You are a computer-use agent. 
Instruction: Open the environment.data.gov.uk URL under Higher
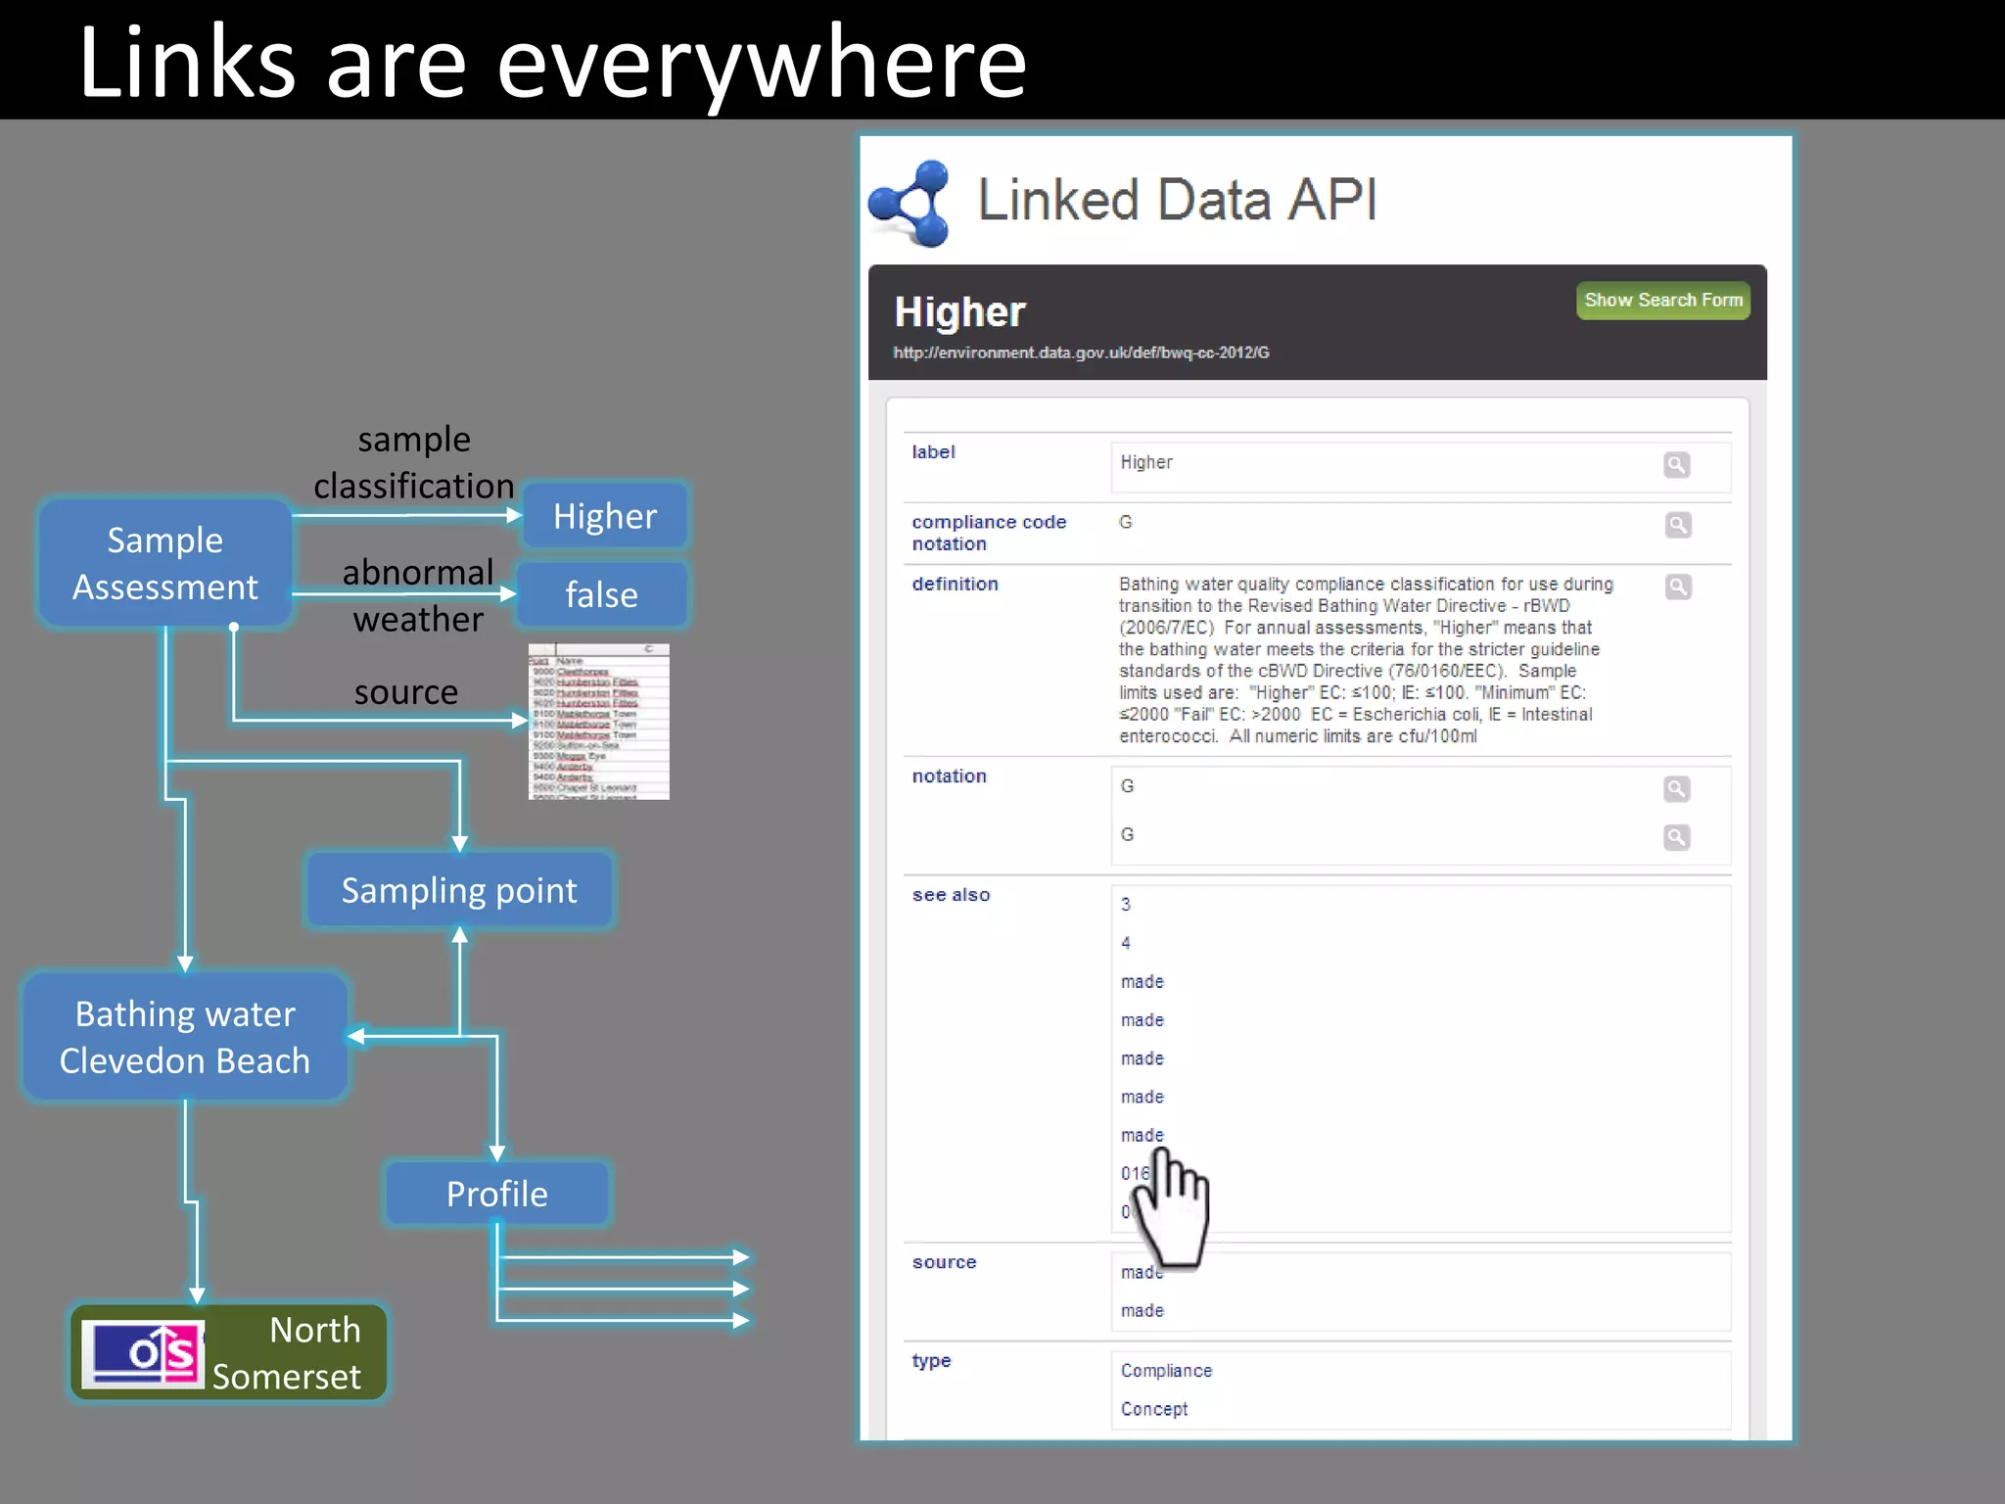[1081, 352]
